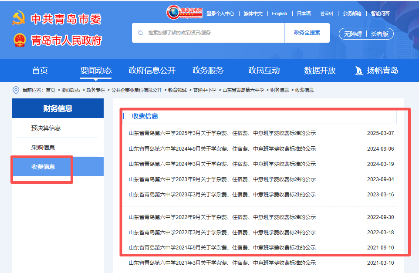Enable 无障碍 accessibility mode
Screen dimensions: 419x273
[353, 34]
